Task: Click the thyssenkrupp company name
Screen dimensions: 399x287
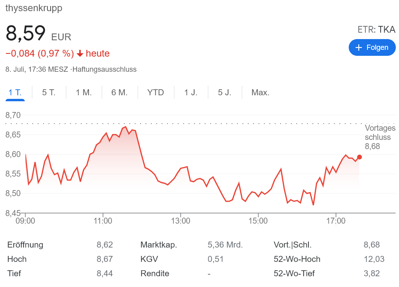Action: [34, 8]
